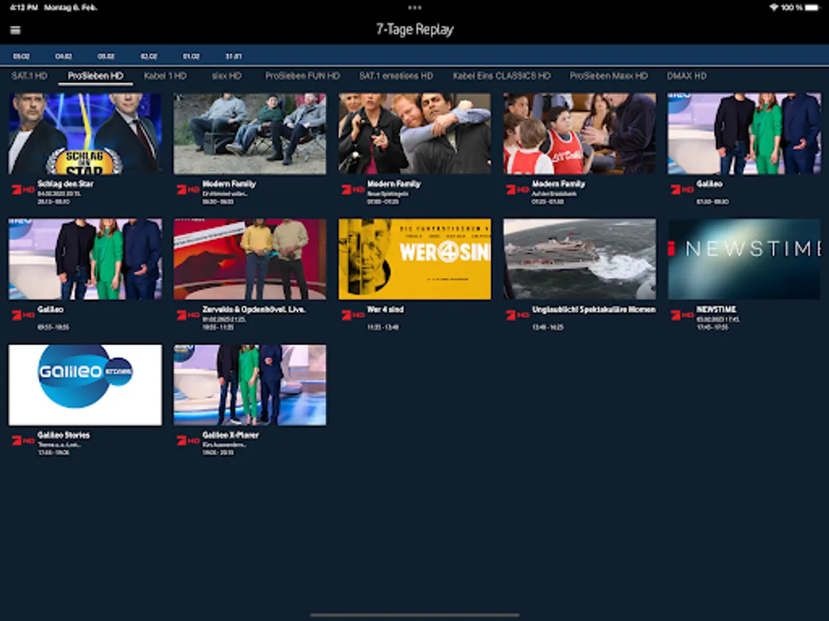The image size is (829, 621).
Task: Click the 'Unglaublich! Spektakuläre Momente' title
Action: tap(594, 310)
